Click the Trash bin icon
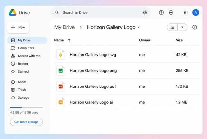The height and width of the screenshot is (139, 207). tap(13, 90)
